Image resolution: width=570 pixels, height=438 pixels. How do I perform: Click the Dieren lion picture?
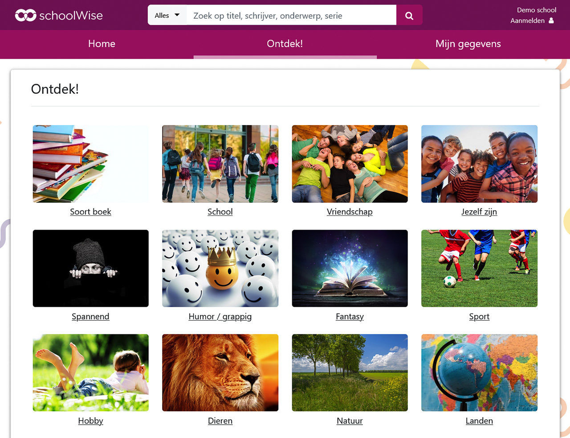click(x=220, y=373)
